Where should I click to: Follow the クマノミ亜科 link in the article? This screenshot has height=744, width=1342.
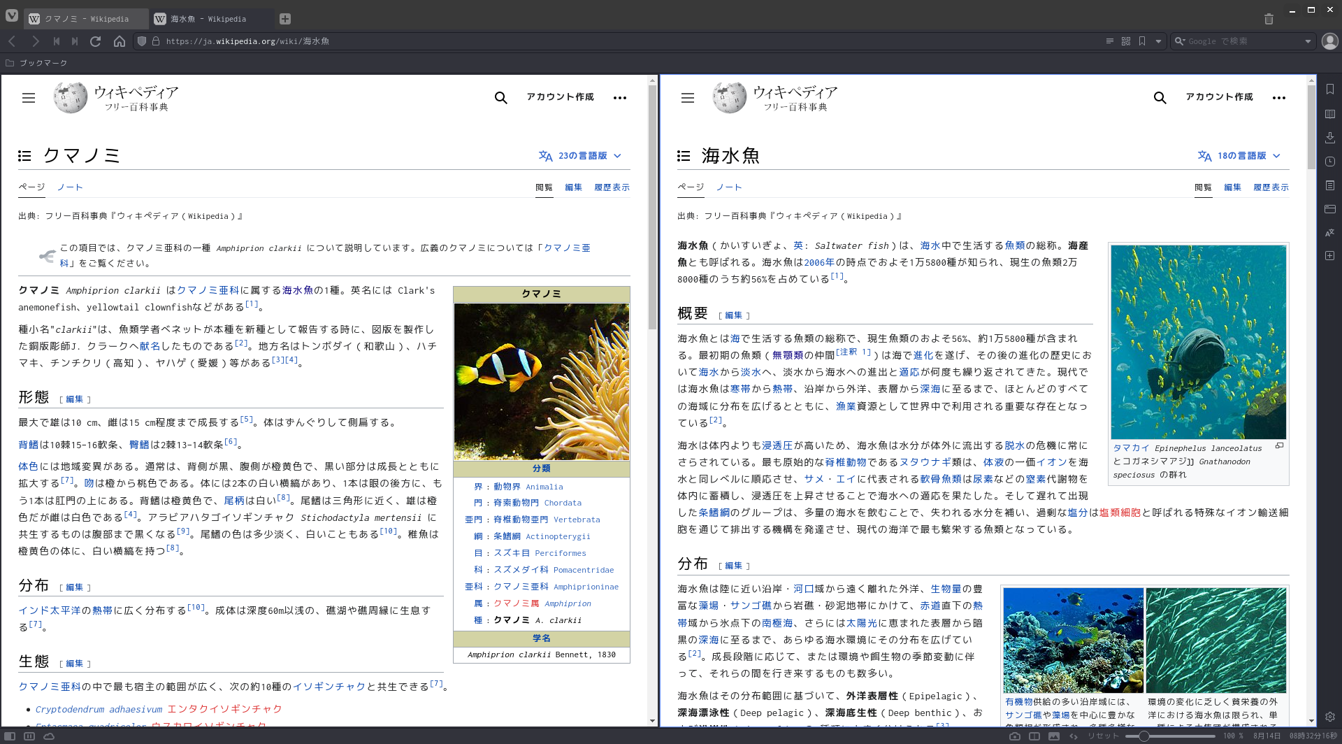(x=208, y=290)
